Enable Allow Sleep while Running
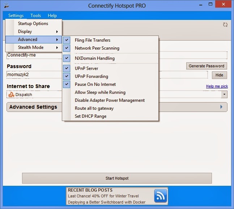The height and width of the screenshot is (209, 234). point(111,92)
